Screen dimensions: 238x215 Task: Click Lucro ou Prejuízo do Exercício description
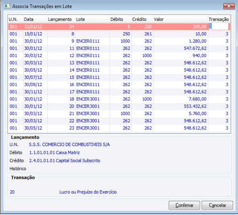88,192
